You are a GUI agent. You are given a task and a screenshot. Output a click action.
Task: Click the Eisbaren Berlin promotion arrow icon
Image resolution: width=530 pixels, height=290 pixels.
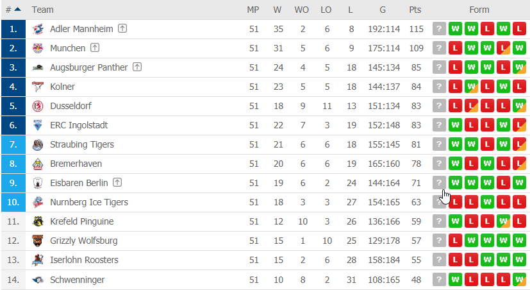coord(117,182)
